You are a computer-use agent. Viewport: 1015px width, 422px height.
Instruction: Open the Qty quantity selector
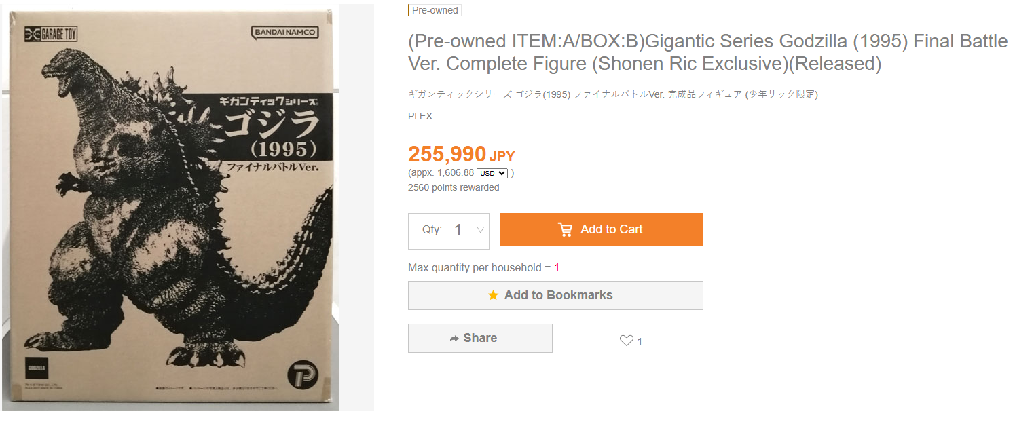click(449, 231)
